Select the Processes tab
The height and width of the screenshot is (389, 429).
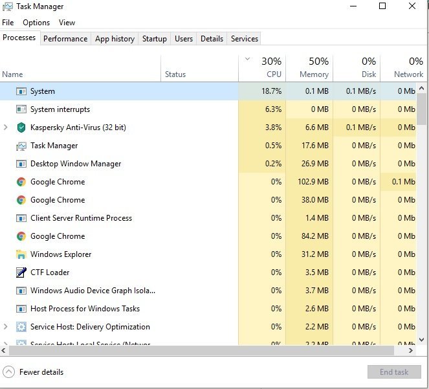tap(19, 38)
